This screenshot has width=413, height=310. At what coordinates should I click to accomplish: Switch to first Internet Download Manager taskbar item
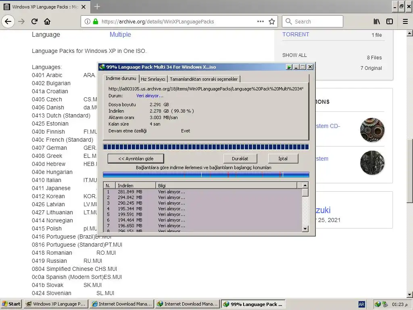click(x=121, y=304)
